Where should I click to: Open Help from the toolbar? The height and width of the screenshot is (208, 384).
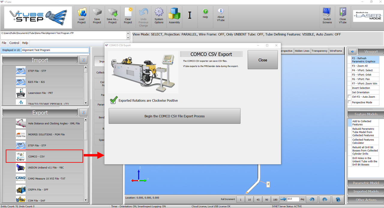[x=205, y=13]
